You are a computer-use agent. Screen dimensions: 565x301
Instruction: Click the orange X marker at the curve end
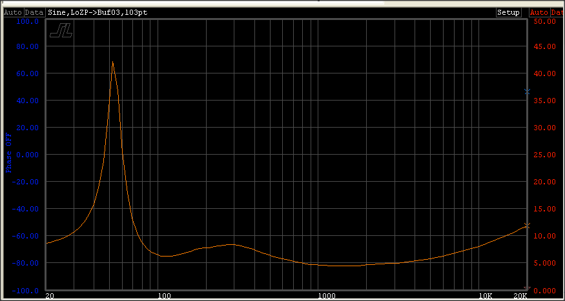point(527,226)
